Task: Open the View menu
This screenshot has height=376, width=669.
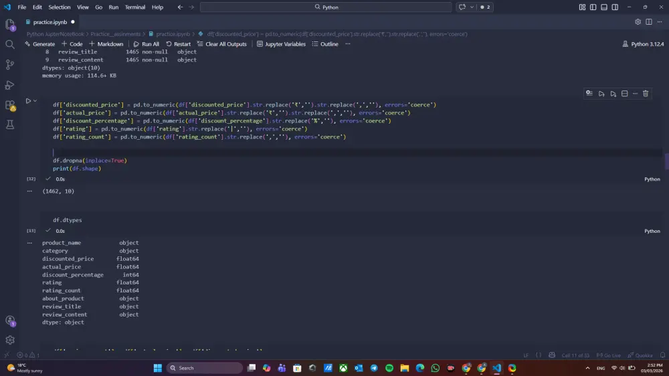Action: click(83, 7)
